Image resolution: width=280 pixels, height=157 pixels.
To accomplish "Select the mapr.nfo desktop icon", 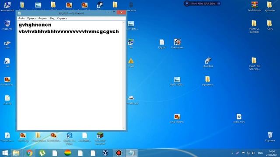I will pyautogui.click(x=7, y=25).
